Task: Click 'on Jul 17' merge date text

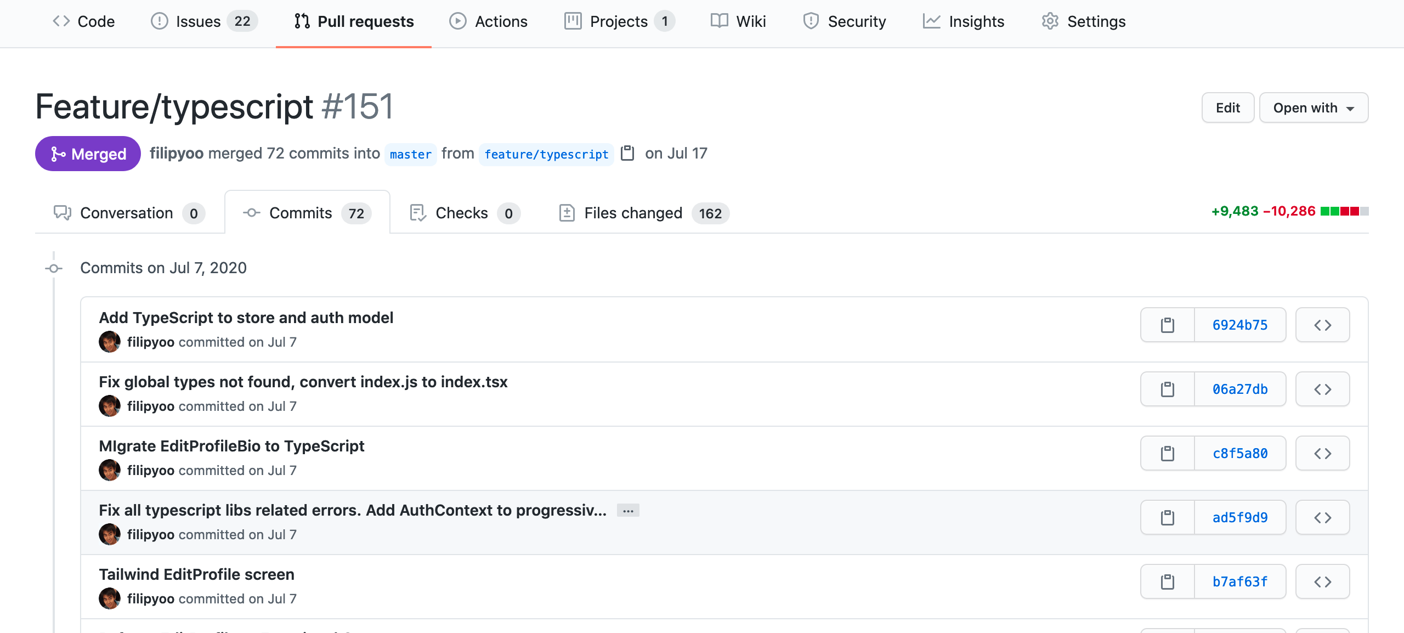Action: tap(676, 153)
